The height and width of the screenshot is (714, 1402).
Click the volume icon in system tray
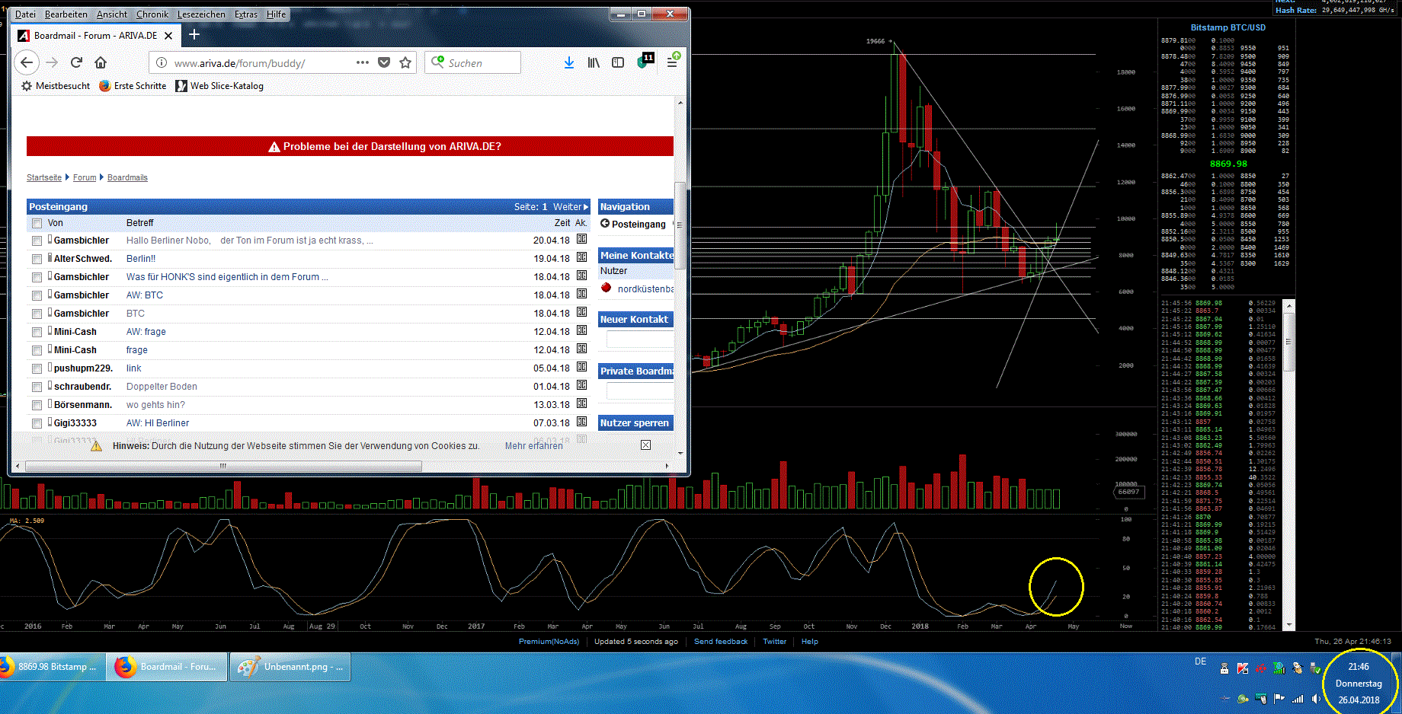tap(1315, 699)
